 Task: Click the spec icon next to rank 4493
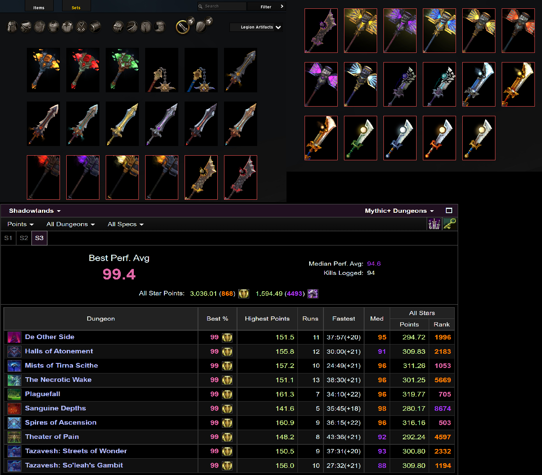point(313,294)
